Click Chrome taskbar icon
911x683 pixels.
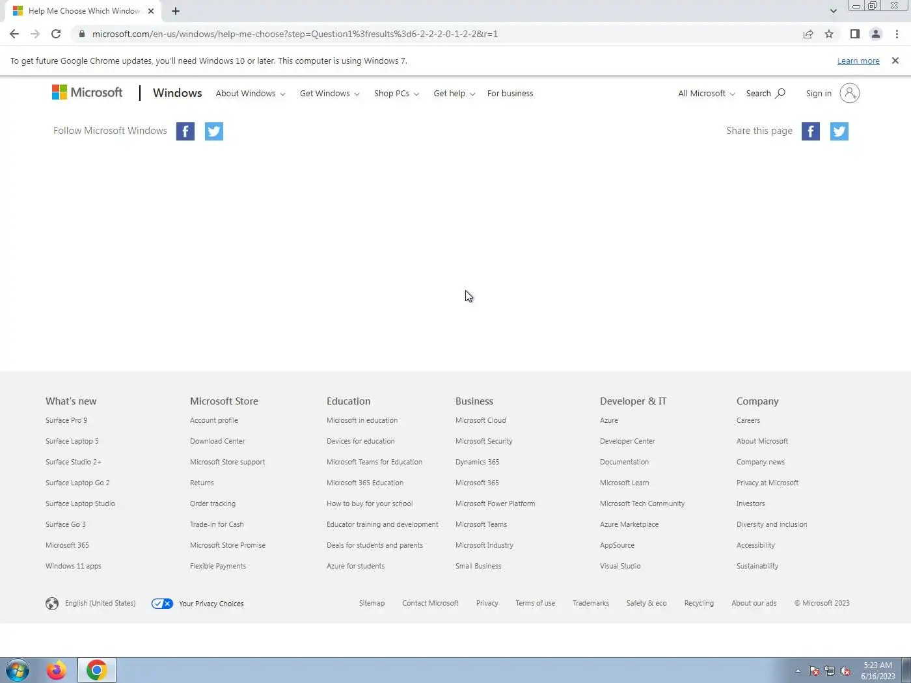[x=97, y=670]
